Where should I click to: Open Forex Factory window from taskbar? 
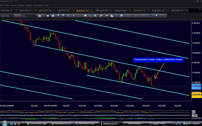point(37,124)
